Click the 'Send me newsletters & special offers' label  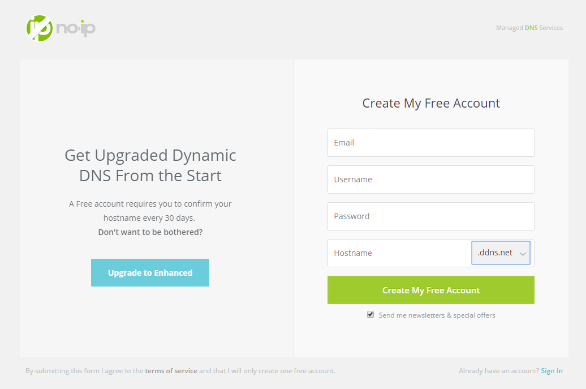click(437, 315)
